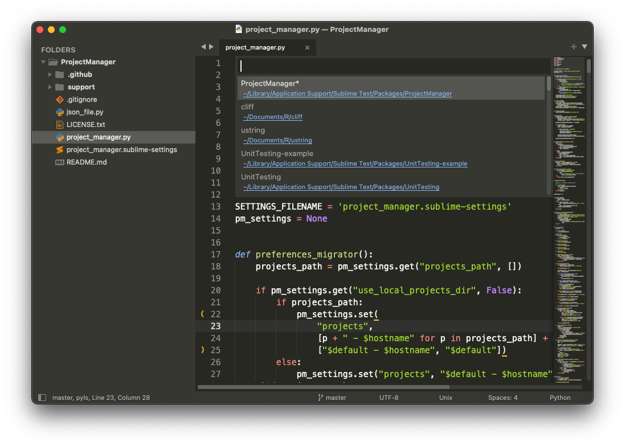This screenshot has height=446, width=625.
Task: Open LICENSE.txt from the sidebar
Action: click(85, 125)
